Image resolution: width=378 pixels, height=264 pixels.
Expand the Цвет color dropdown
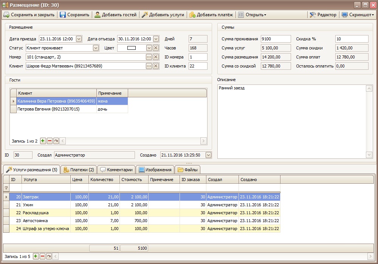tap(149, 48)
